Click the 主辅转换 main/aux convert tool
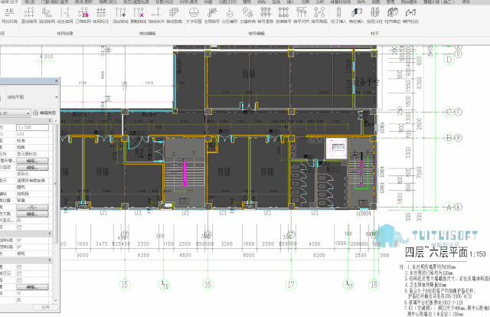Screen dimensions: 490x317 (247, 15)
